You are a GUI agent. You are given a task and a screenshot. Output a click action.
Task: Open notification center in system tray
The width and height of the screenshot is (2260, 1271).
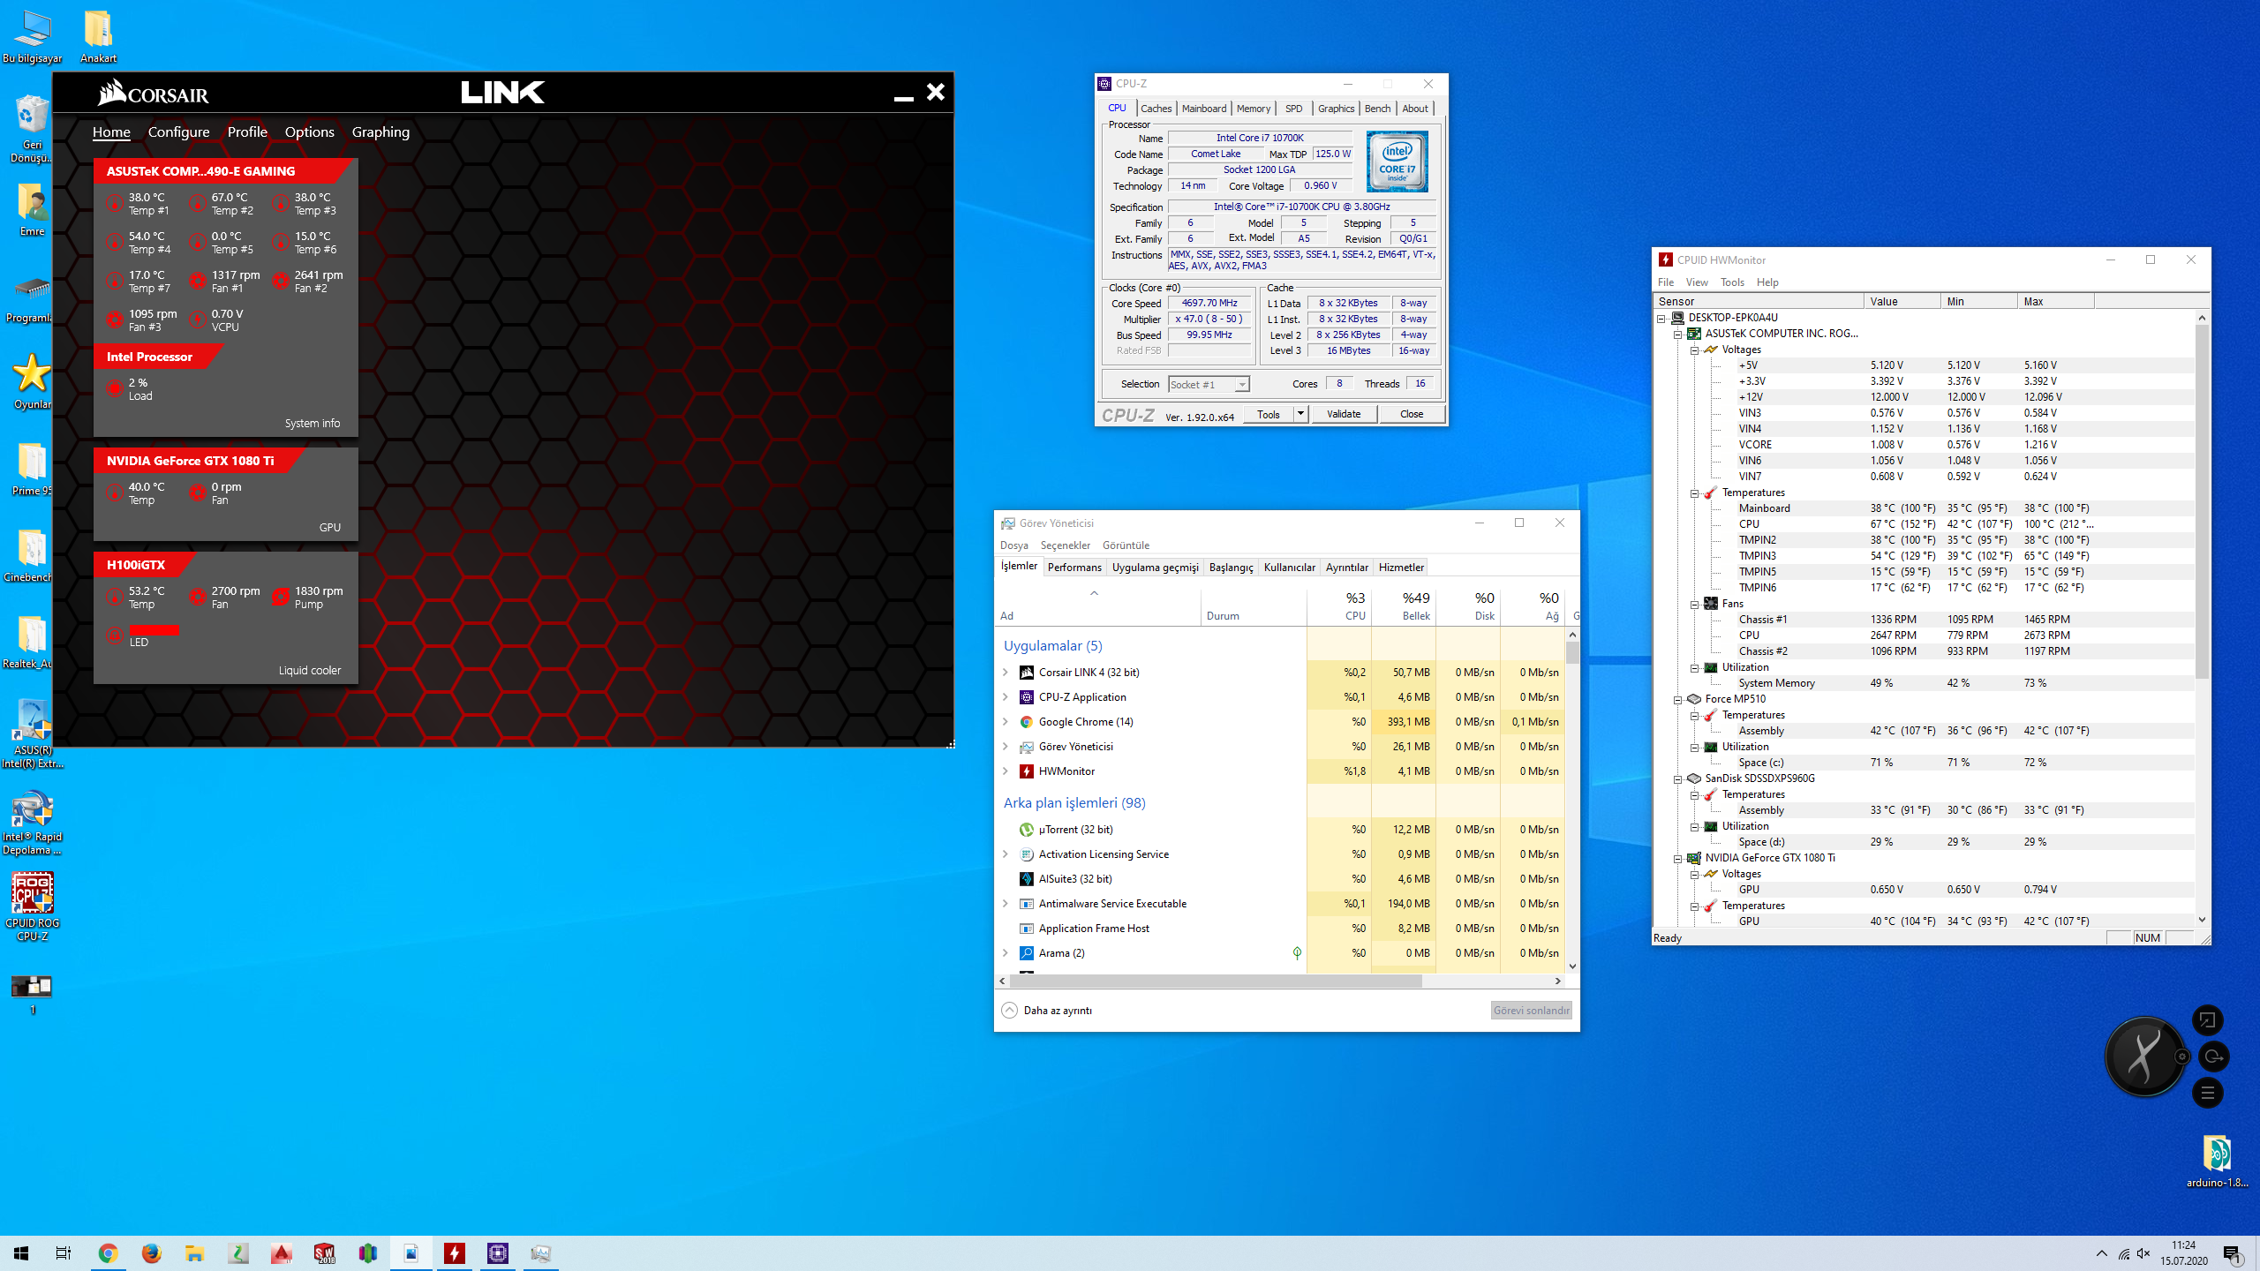pos(2233,1253)
